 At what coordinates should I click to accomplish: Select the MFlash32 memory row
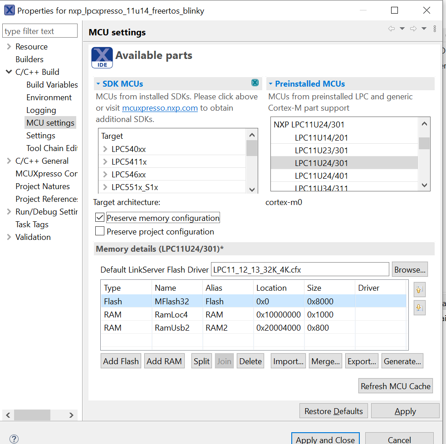click(x=254, y=301)
